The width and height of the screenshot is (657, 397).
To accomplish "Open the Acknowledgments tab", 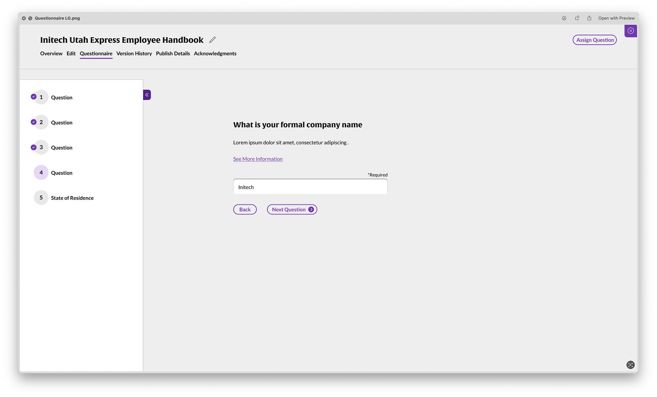I will tap(215, 53).
